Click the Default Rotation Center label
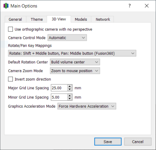The image size is (156, 150). click(x=28, y=62)
